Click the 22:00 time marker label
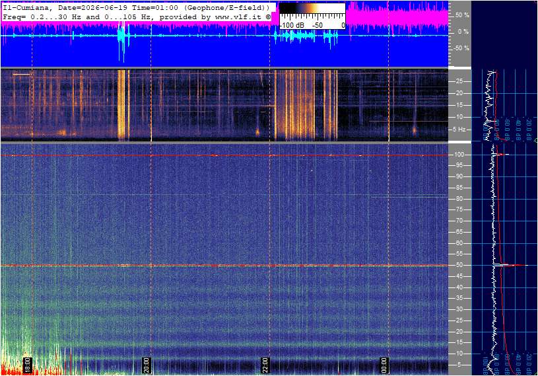The image size is (538, 376). click(265, 365)
